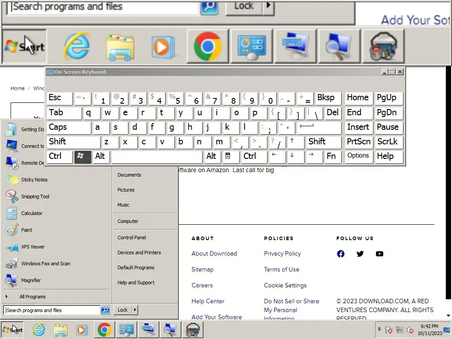452x339 pixels.
Task: Open Default Programs from Start menu
Action: click(x=136, y=267)
